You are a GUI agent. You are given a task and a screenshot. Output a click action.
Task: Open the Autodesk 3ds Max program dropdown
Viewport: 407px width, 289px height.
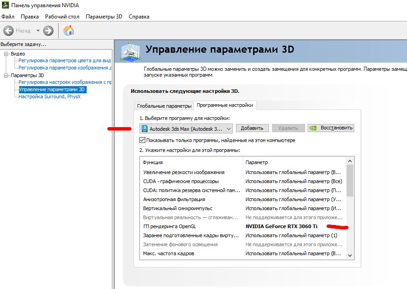point(186,128)
